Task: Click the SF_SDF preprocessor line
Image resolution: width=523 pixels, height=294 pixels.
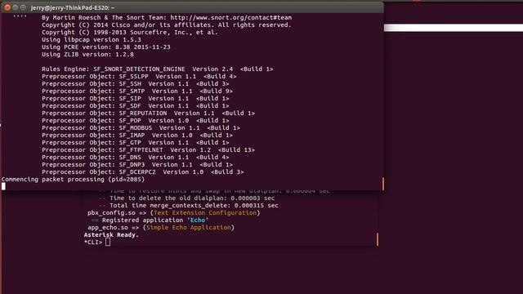Action: click(136, 105)
